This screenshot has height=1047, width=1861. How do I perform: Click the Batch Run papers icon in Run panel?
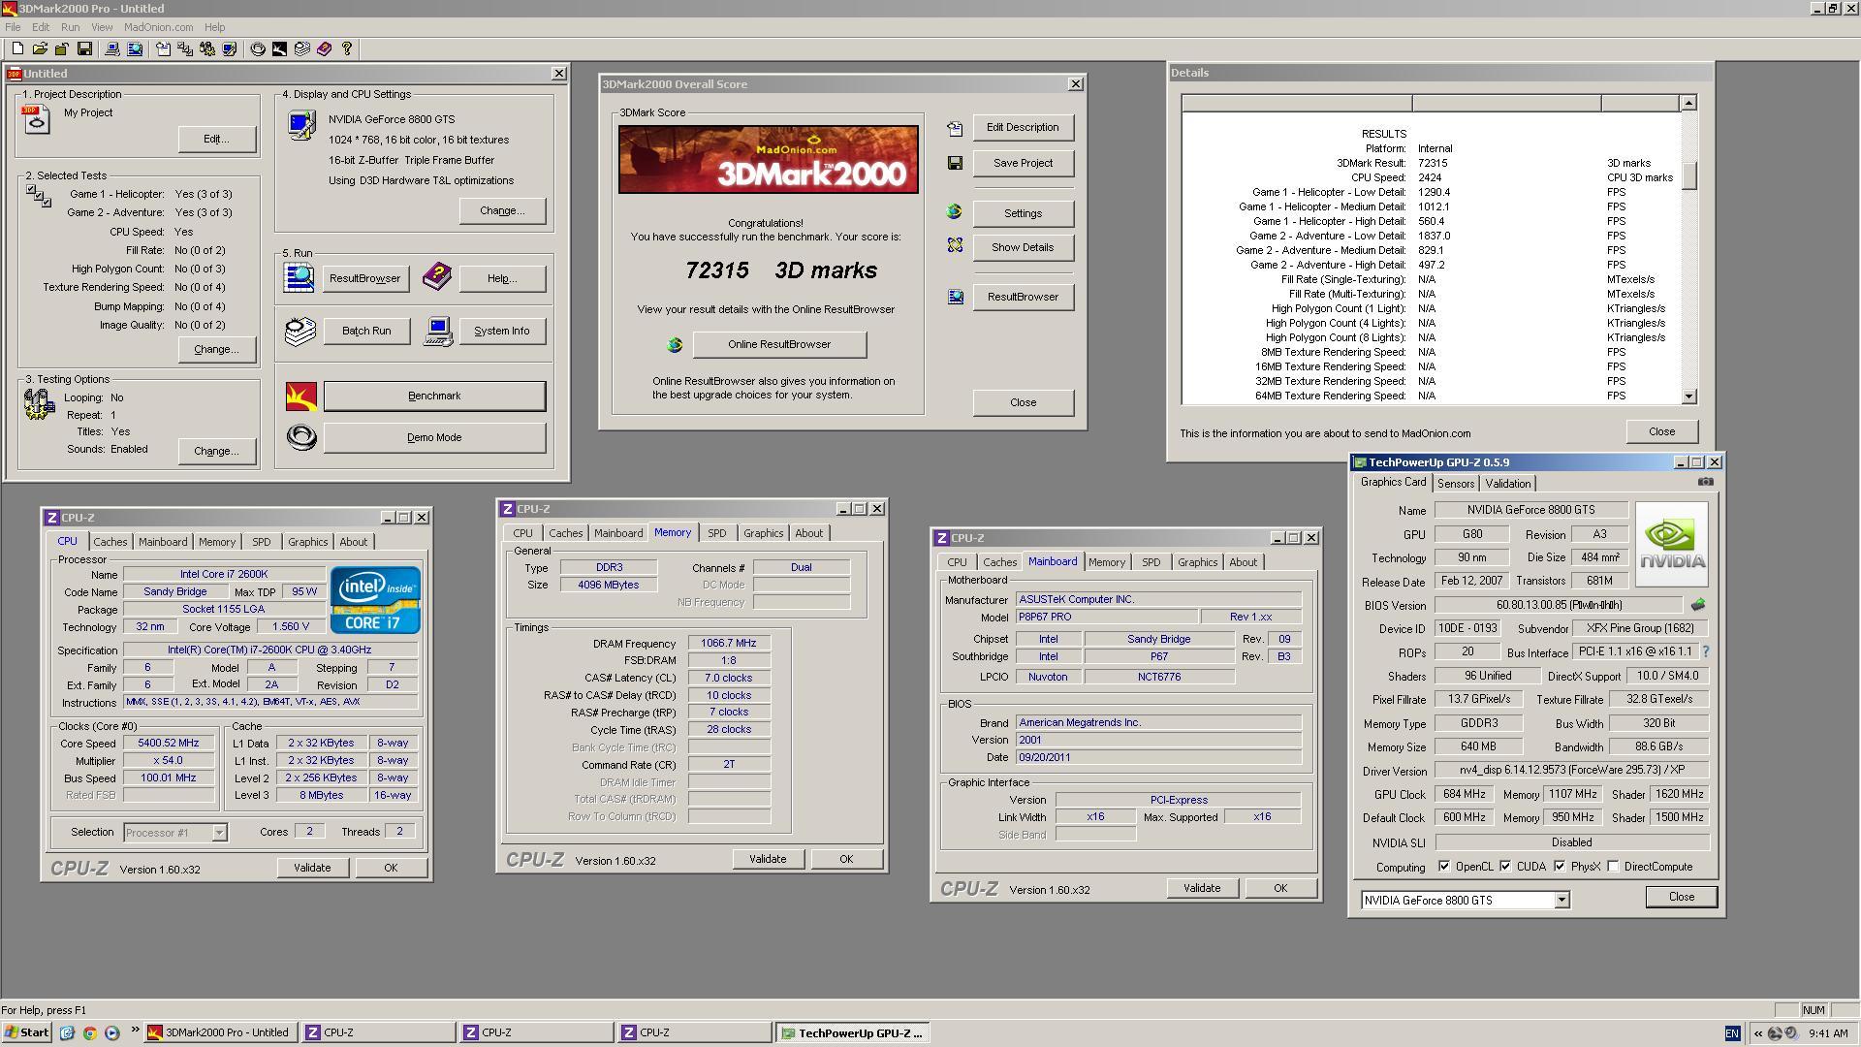pyautogui.click(x=300, y=332)
